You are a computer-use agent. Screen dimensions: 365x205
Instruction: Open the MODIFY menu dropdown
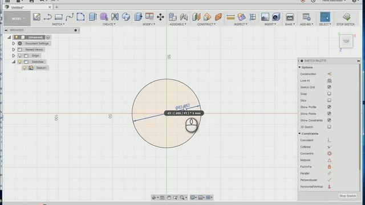click(149, 24)
